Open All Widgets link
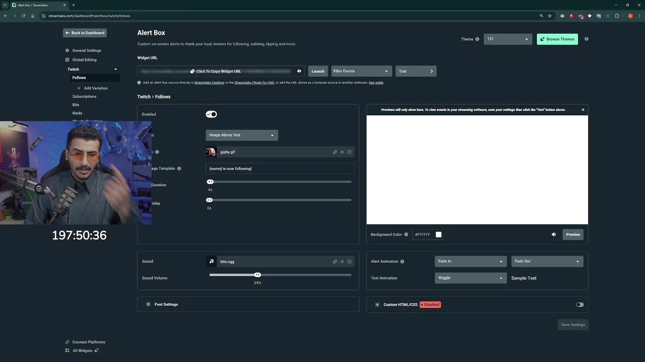 (82, 350)
